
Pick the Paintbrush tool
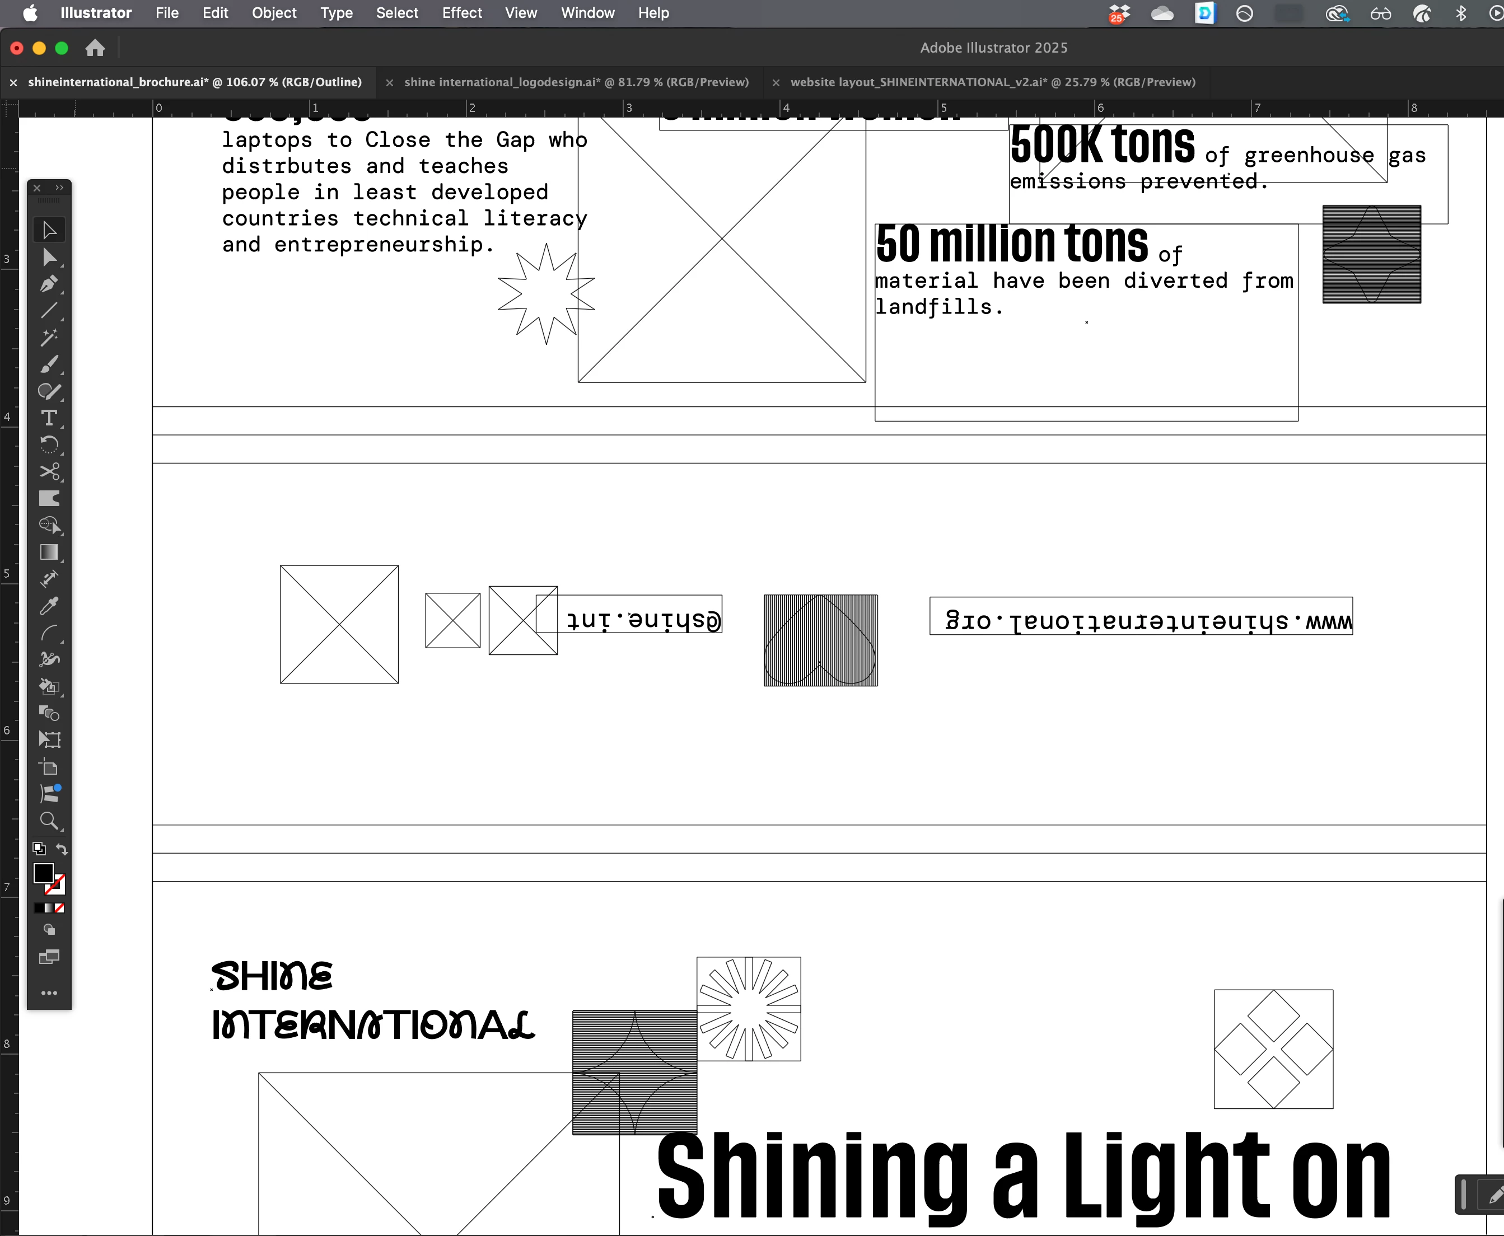tap(48, 364)
